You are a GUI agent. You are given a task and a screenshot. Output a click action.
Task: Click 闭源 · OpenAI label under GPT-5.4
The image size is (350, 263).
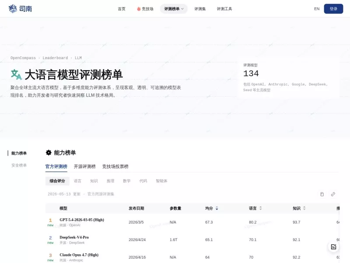coord(70,225)
